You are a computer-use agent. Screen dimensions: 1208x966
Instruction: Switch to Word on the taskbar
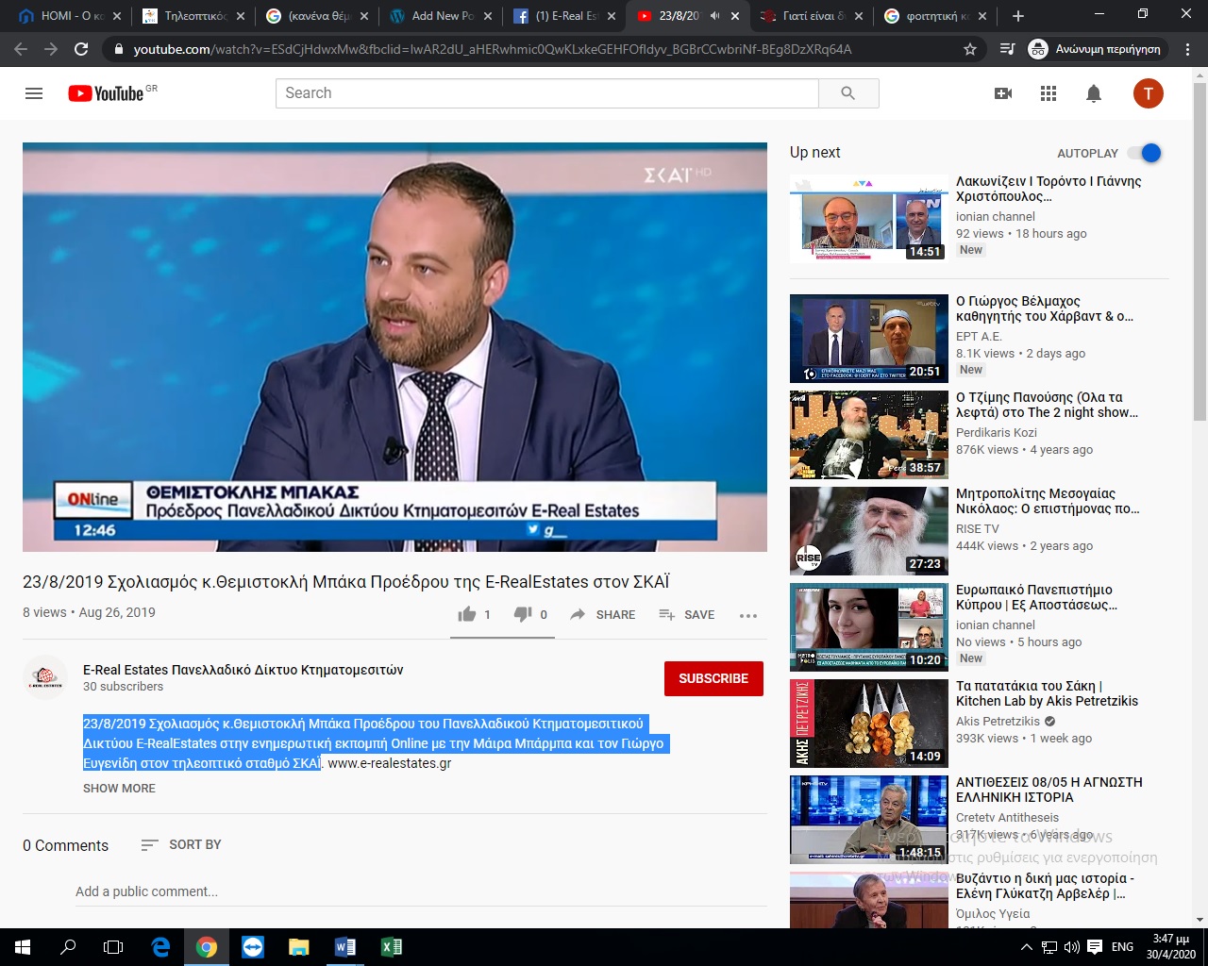click(x=344, y=947)
